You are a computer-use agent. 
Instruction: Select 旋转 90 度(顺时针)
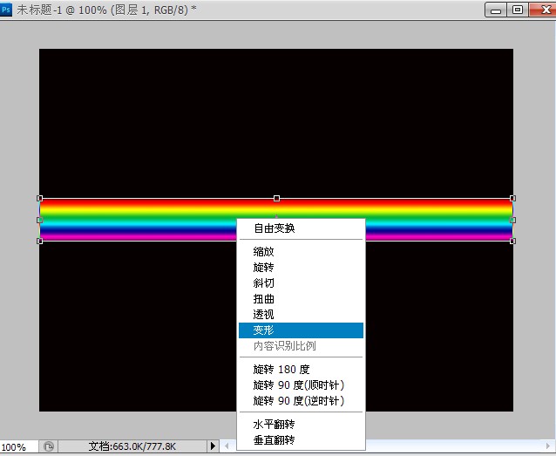click(x=301, y=385)
